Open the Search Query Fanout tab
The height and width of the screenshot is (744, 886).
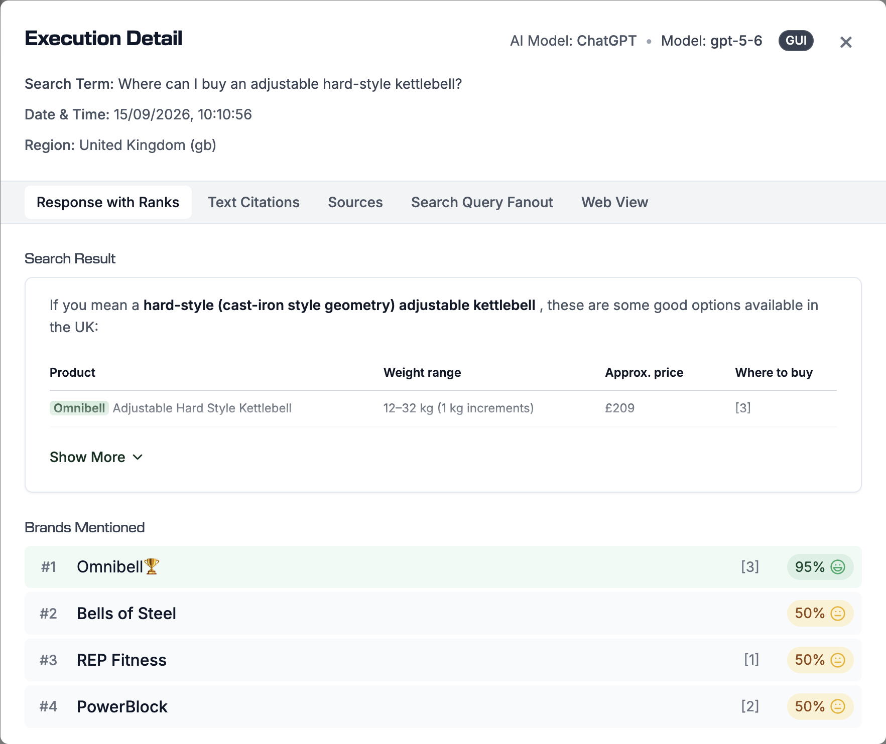click(x=482, y=202)
